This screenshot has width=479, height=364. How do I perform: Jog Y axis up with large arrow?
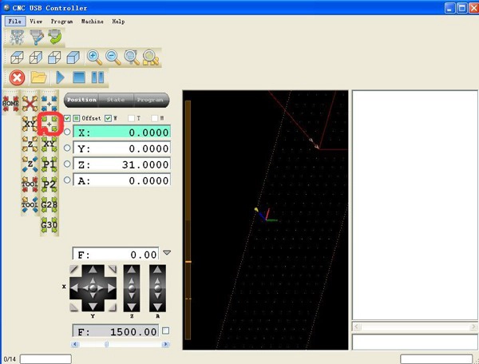point(93,270)
